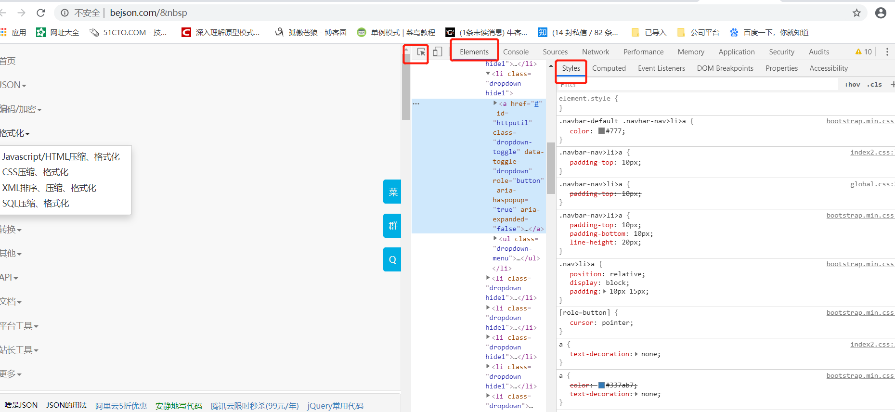Select XML排序、压缩、格式化 menu entry

click(x=49, y=188)
